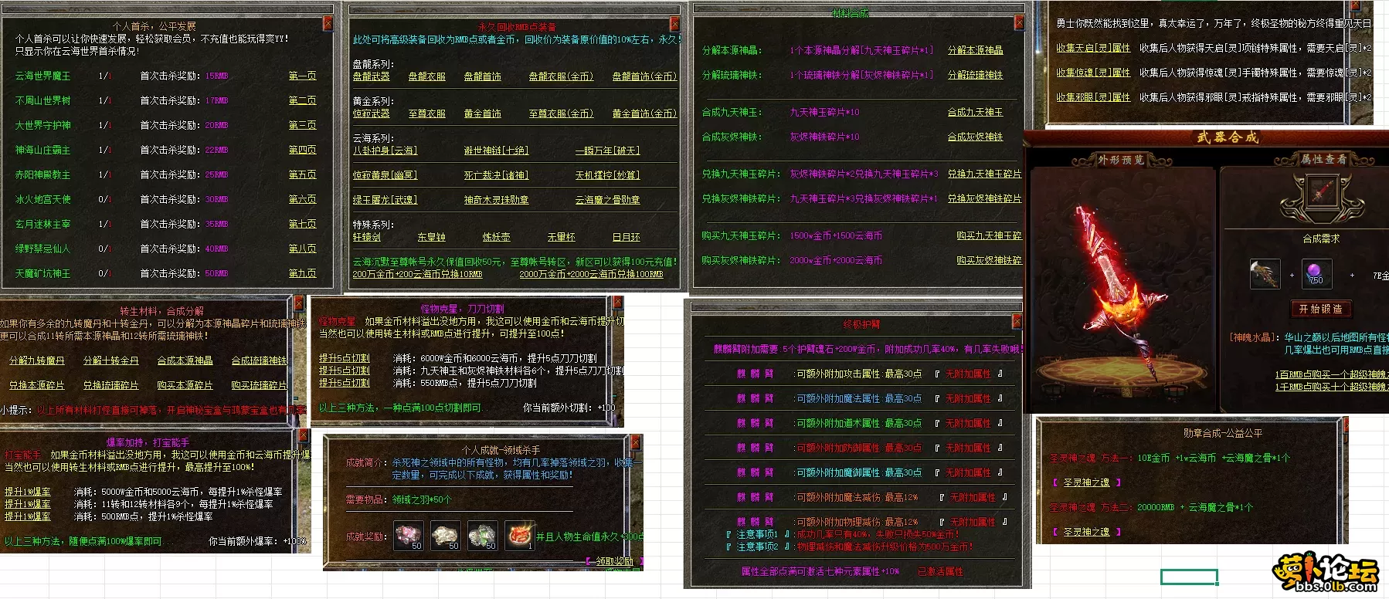Click the red sword icon under 属性查看

pos(1320,191)
